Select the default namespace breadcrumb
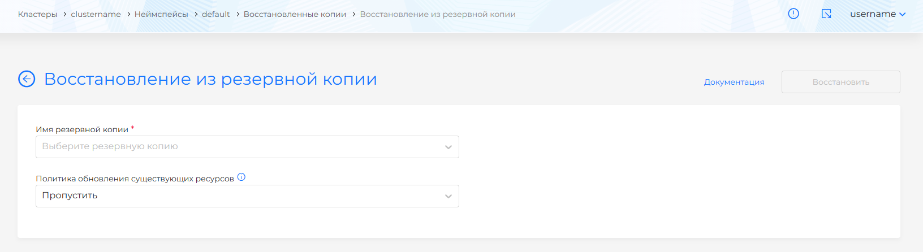Viewport: 923px width, 252px height. pyautogui.click(x=215, y=14)
